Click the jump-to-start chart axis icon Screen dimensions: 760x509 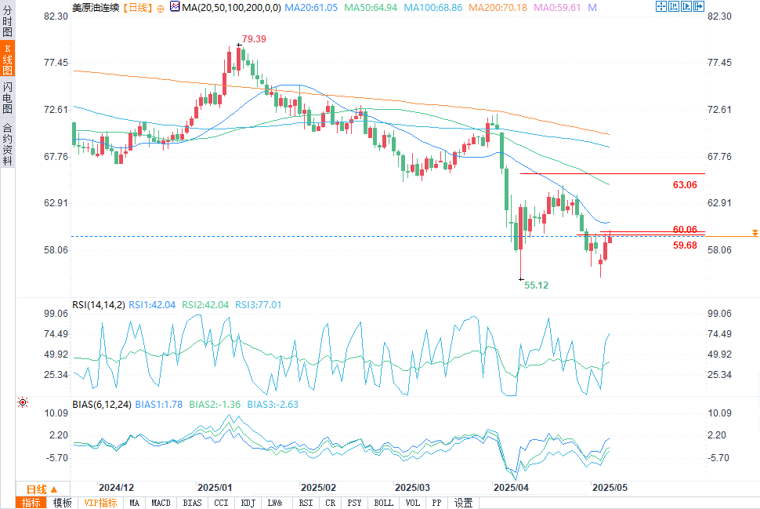tap(674, 6)
